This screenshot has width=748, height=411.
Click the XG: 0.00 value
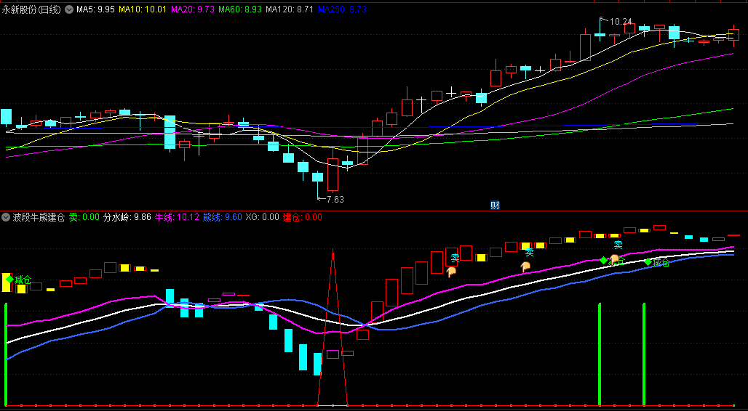click(x=262, y=218)
